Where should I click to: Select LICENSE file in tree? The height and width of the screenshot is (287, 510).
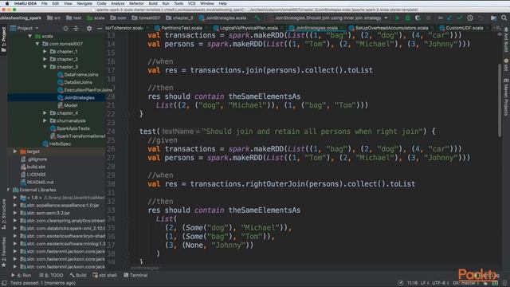33,175
